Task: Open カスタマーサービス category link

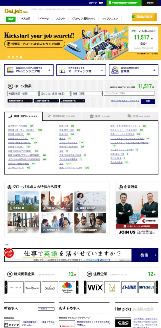Action: coord(69,143)
